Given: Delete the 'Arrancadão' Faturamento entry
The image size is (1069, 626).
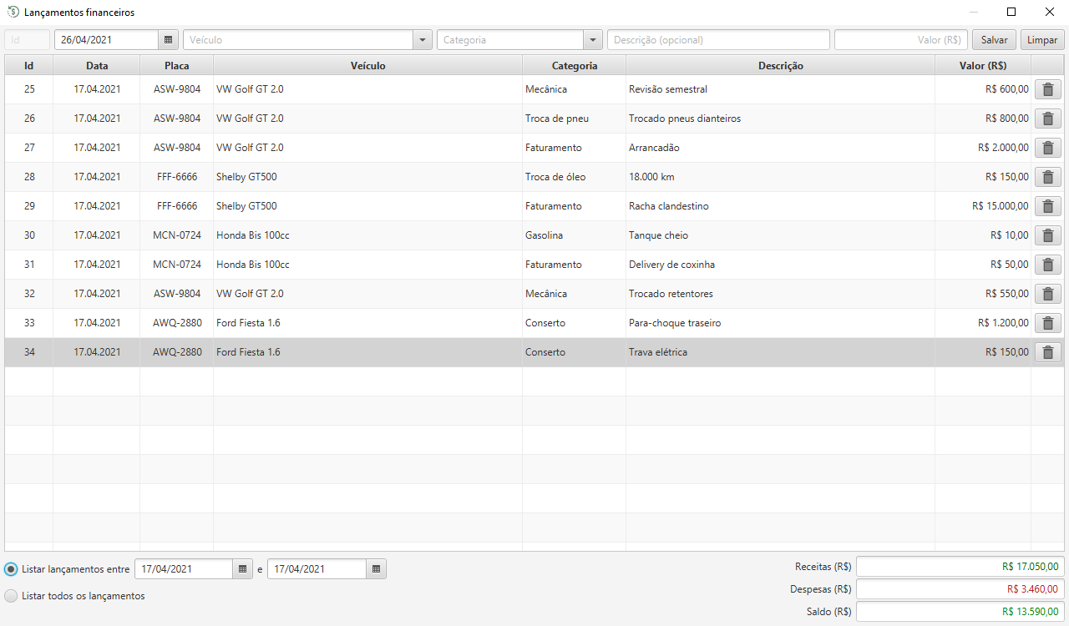Looking at the screenshot, I should click(1047, 147).
